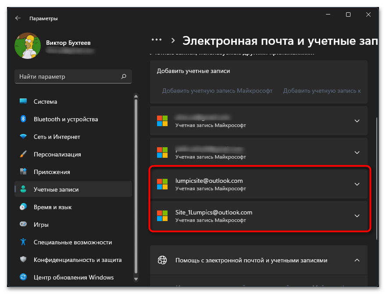
Task: Click the "Помощь с электронной почтой и учетными записями" heading
Action: pos(251,260)
